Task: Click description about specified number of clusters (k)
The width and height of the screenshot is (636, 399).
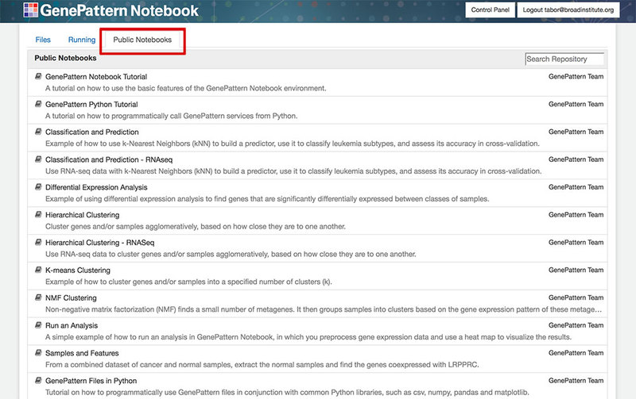Action: click(x=188, y=282)
